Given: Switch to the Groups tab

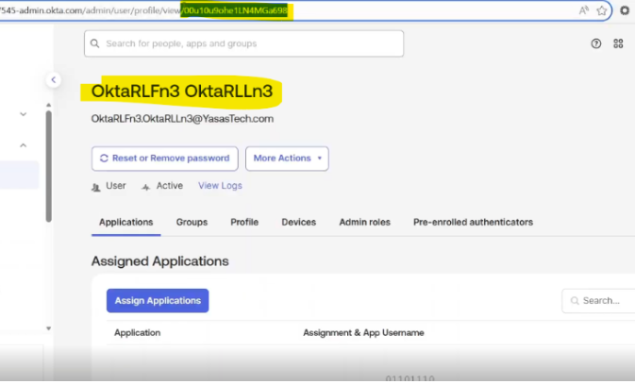Looking at the screenshot, I should (x=192, y=223).
